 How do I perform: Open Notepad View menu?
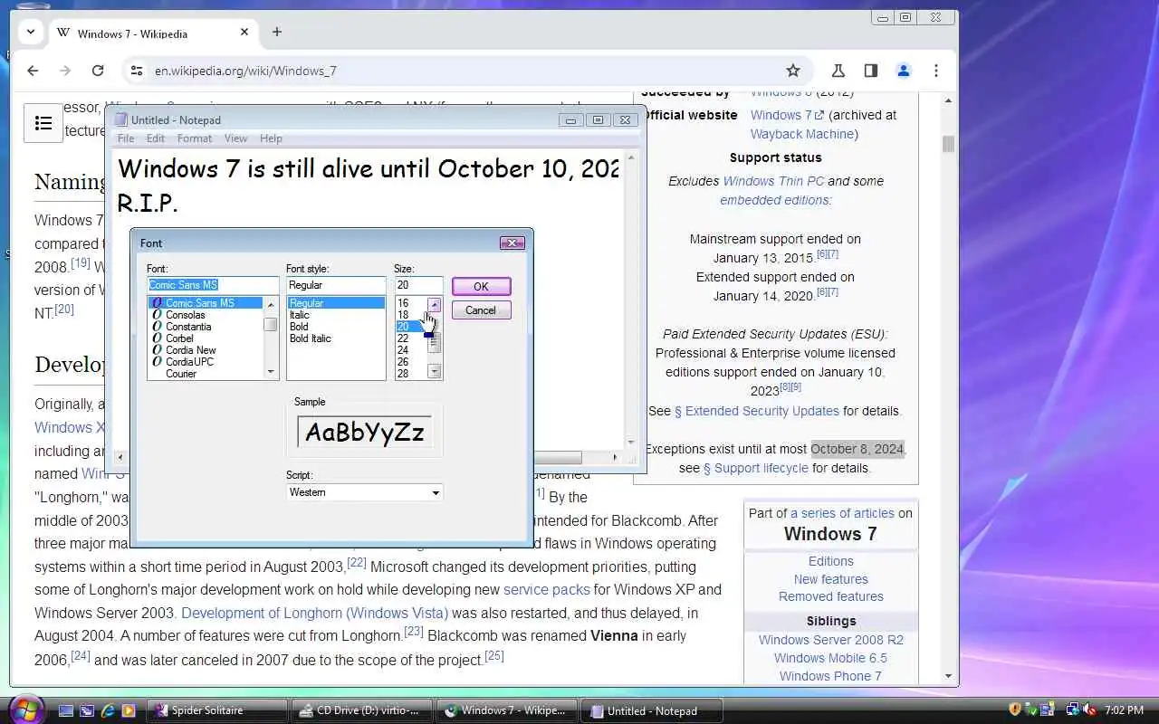click(235, 138)
